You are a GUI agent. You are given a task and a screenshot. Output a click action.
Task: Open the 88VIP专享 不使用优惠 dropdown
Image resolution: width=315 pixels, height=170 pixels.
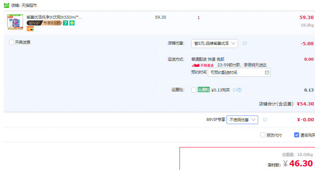(242, 120)
